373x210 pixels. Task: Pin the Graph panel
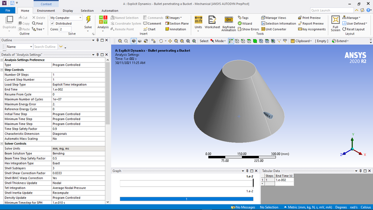(x=247, y=171)
